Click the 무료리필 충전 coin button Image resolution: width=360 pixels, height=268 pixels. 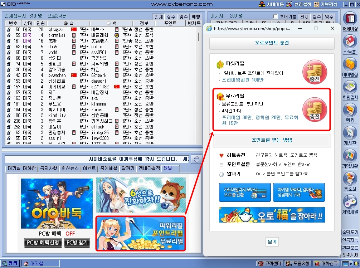315,109
